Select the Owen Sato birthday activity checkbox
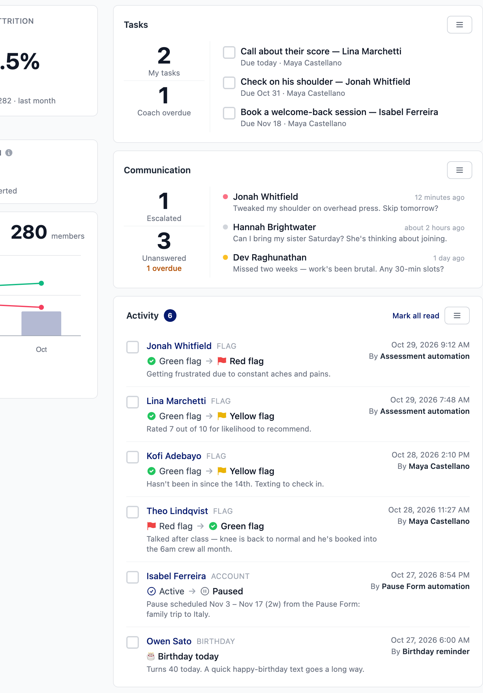 tap(133, 642)
